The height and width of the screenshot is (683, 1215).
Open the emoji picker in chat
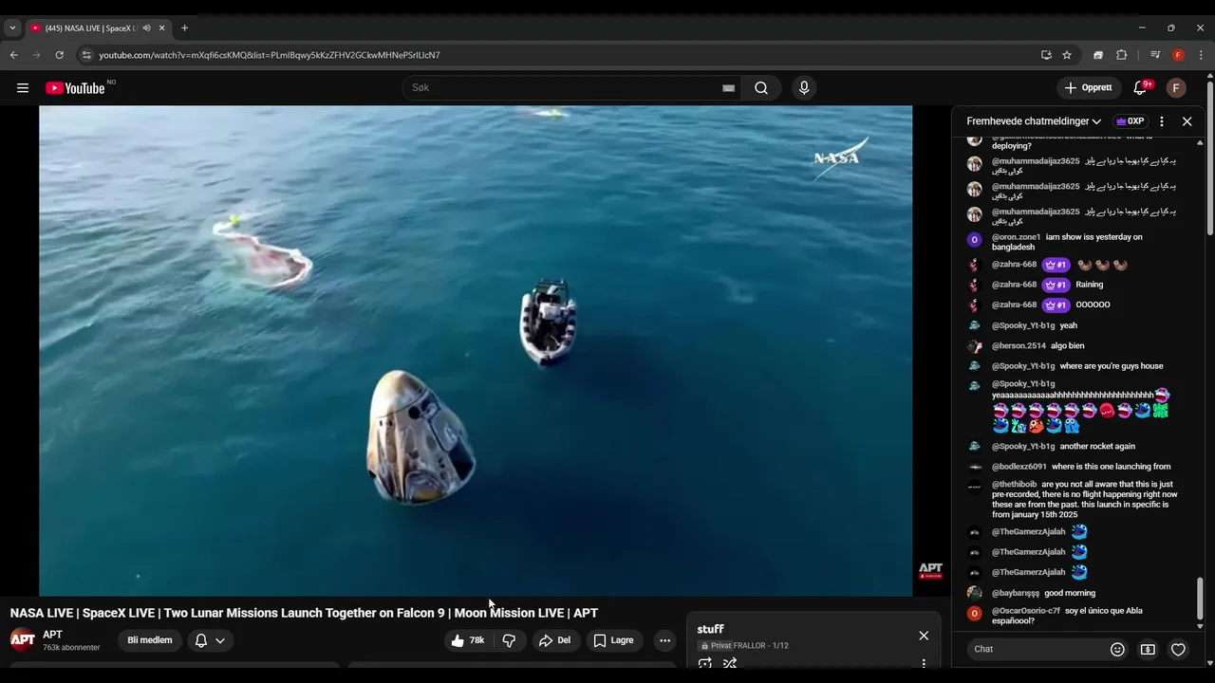pos(1117,650)
